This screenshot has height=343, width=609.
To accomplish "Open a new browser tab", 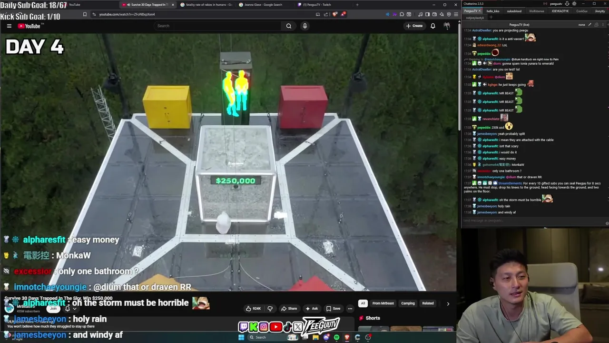I will point(357,5).
